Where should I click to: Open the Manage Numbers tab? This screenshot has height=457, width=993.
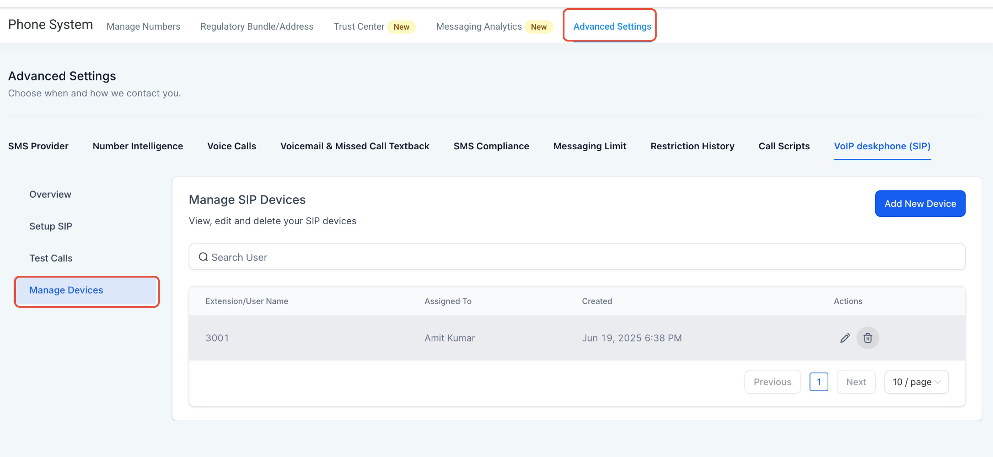[143, 26]
